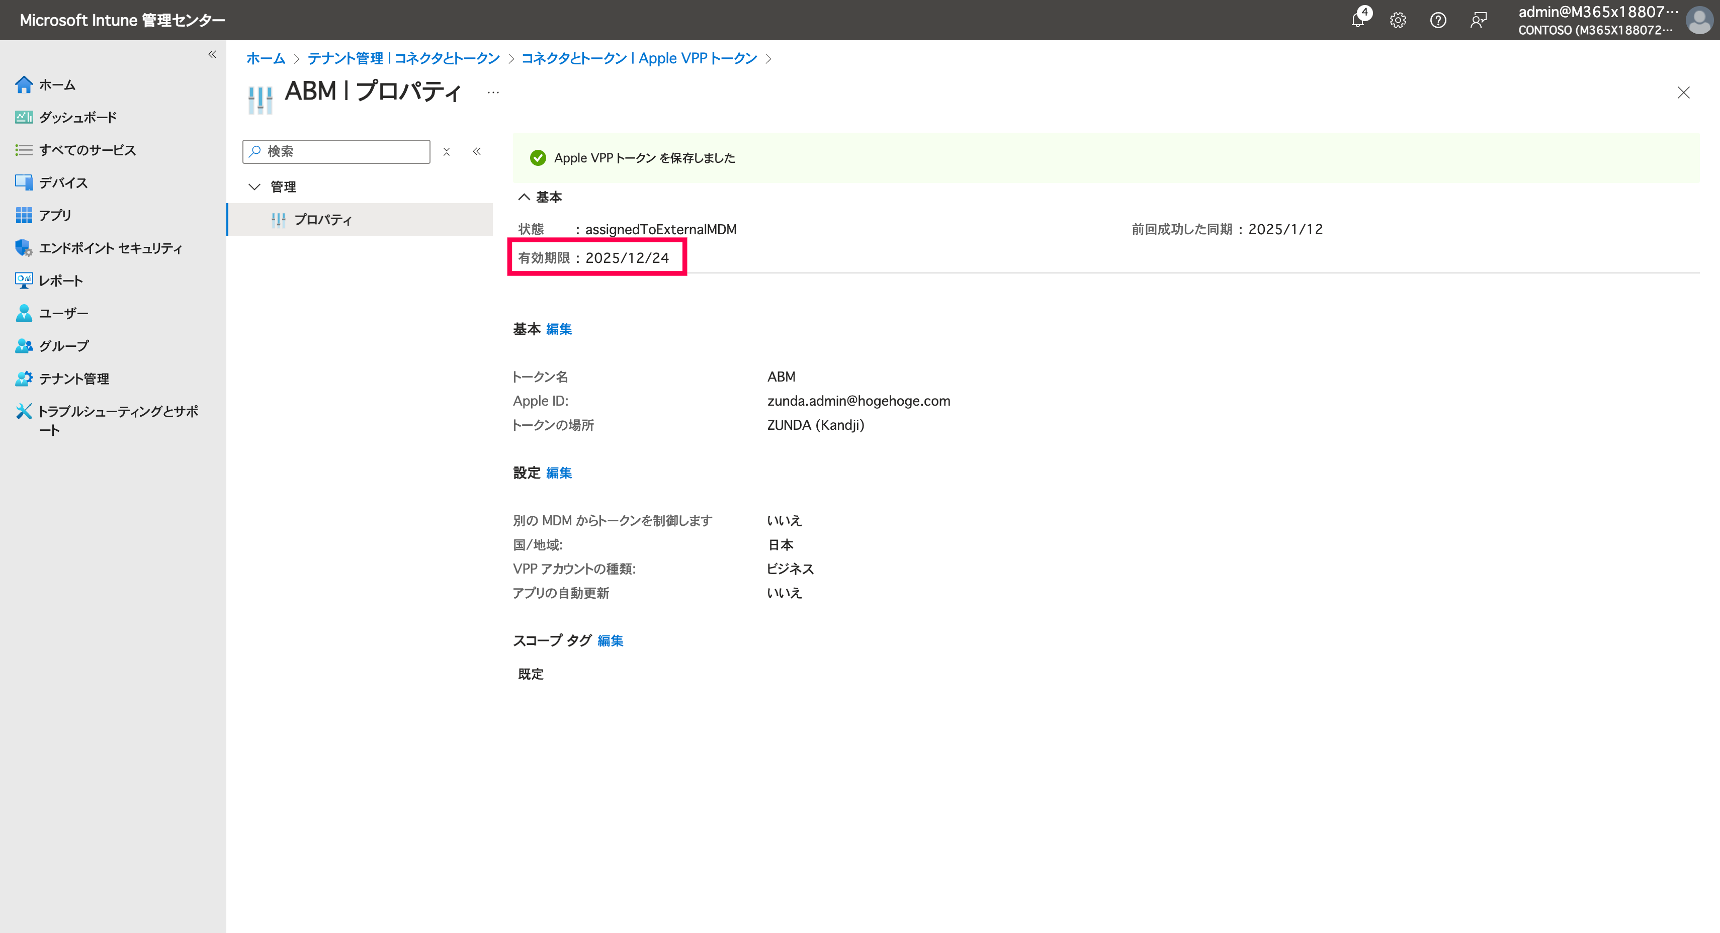Click the Apple VPP トークン breadcrumb link
This screenshot has width=1720, height=933.
639,59
